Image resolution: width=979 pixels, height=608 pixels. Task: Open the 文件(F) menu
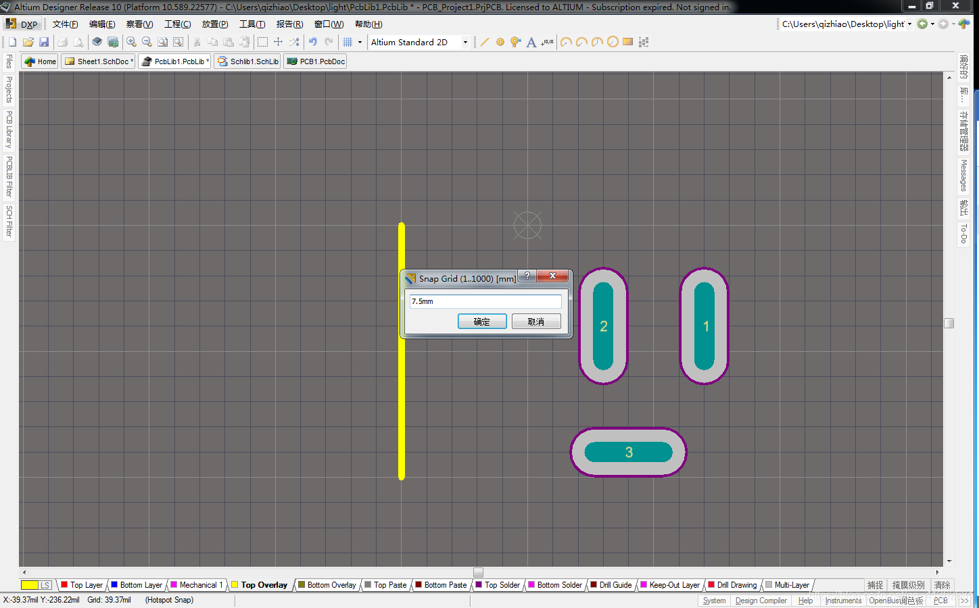(x=66, y=24)
